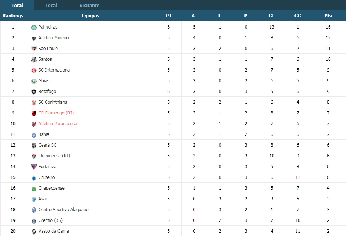Click the Pts column header
Screen dimensions: 346x236
coord(328,16)
